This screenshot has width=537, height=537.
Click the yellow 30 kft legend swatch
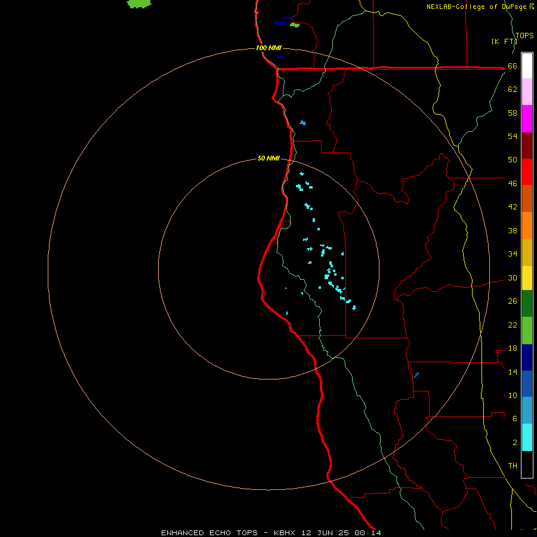527,278
